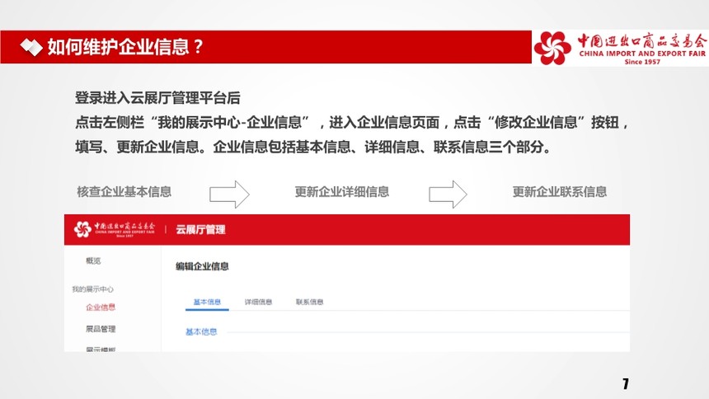Switch to the 基本信息 tab

click(207, 302)
